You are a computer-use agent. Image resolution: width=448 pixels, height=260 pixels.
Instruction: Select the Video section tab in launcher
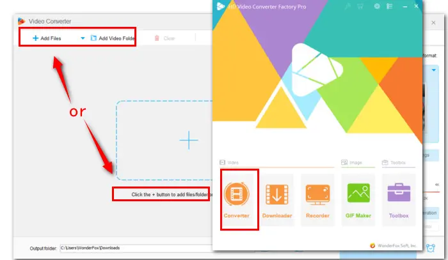229,162
